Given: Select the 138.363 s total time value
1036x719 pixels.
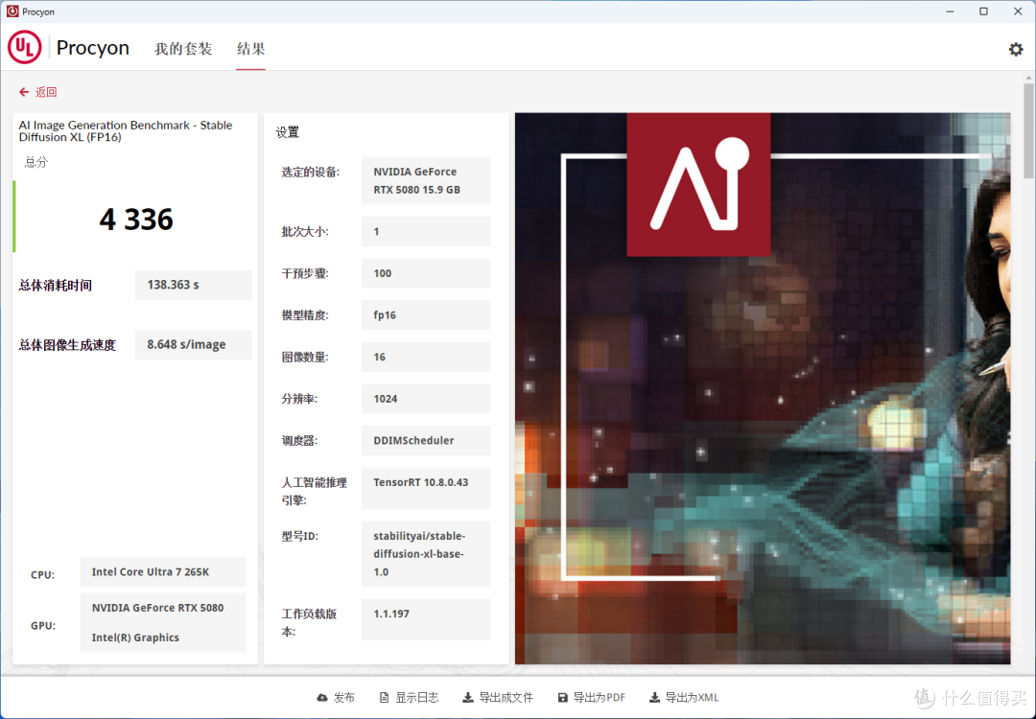Looking at the screenshot, I should pos(194,285).
